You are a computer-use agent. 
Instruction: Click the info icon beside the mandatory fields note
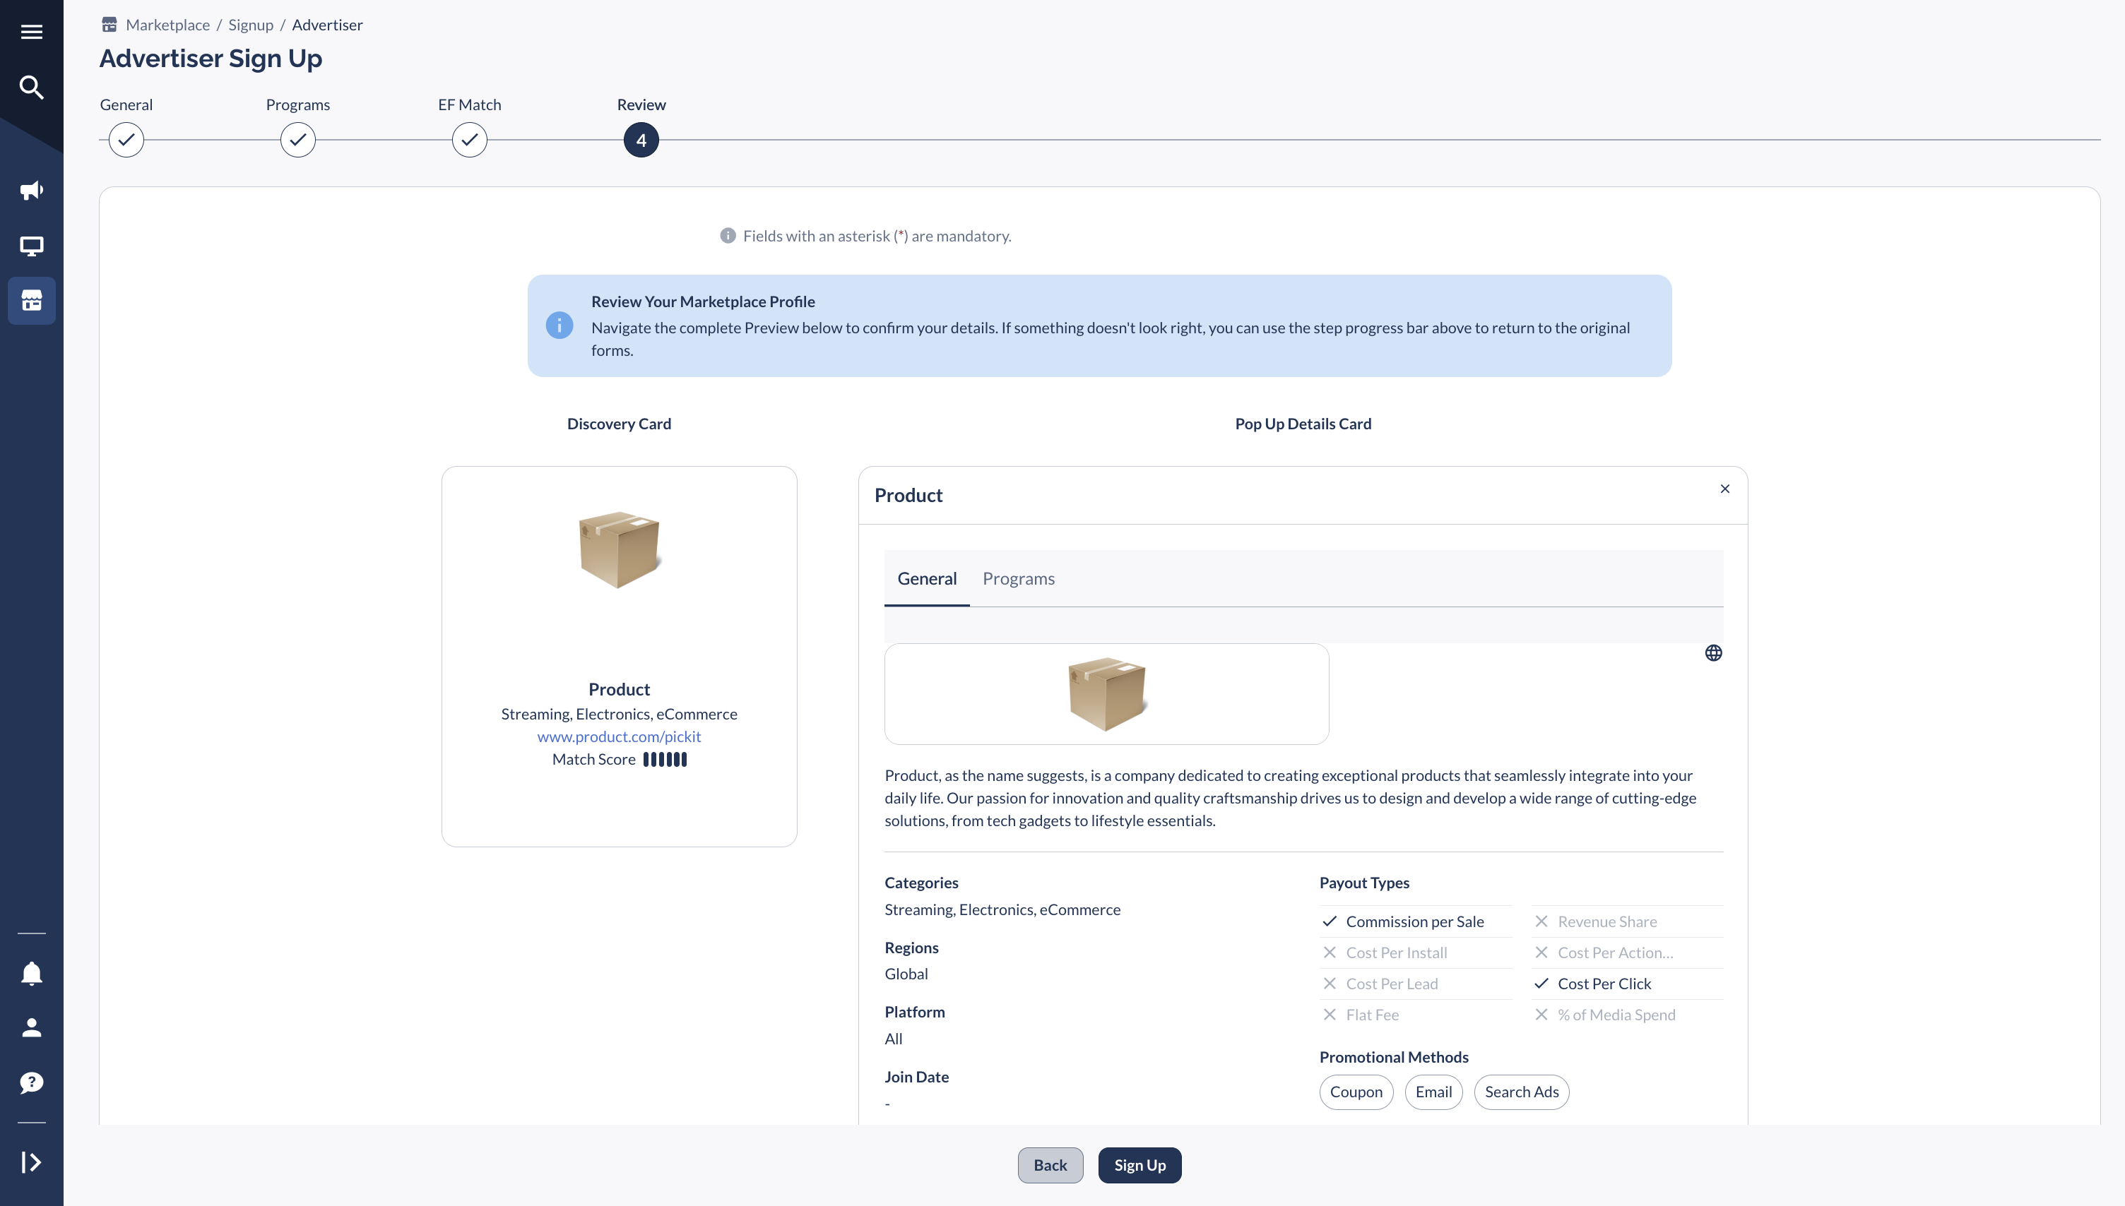(728, 236)
